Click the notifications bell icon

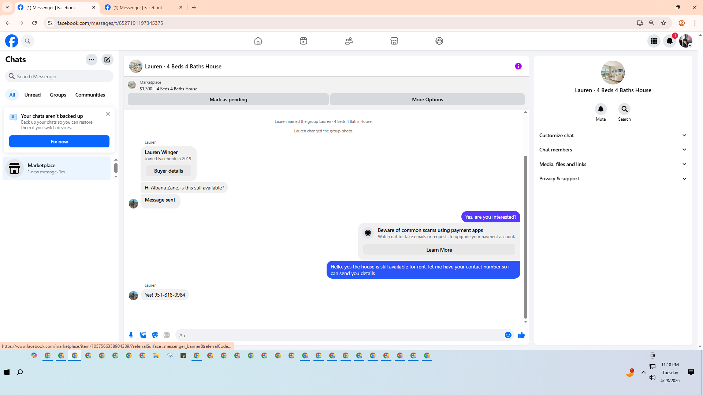click(x=669, y=41)
